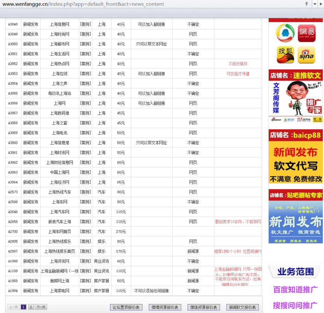Open the [案例] link for 新浪汽车上海
The height and width of the screenshot is (313, 324).
(x=85, y=222)
